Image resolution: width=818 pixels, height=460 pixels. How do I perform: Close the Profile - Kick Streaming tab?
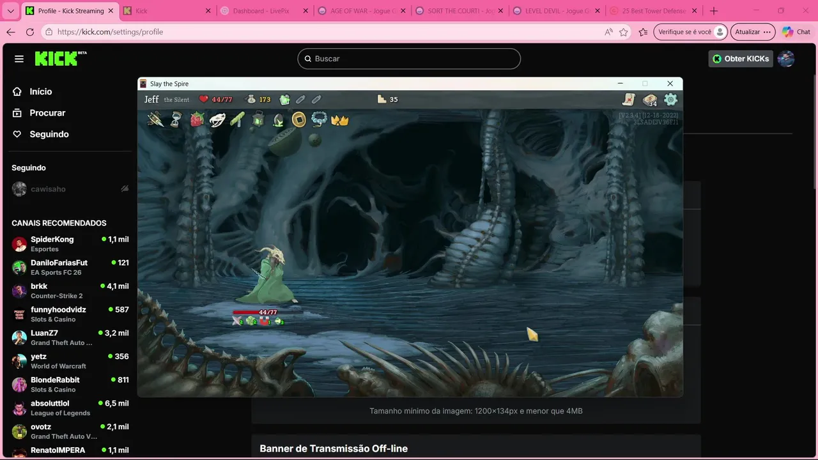point(110,11)
